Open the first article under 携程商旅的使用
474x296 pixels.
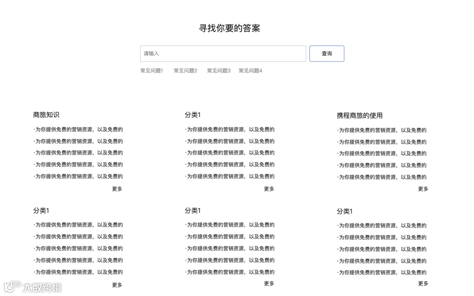[x=381, y=130]
